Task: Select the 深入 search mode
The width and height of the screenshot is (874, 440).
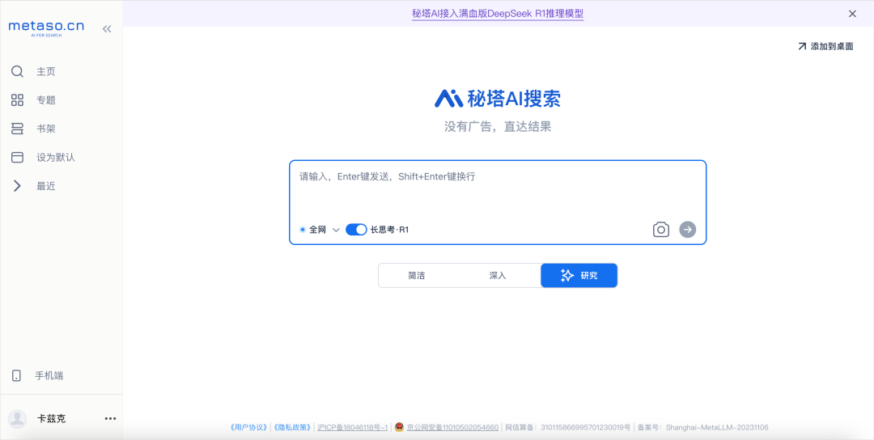Action: tap(497, 275)
